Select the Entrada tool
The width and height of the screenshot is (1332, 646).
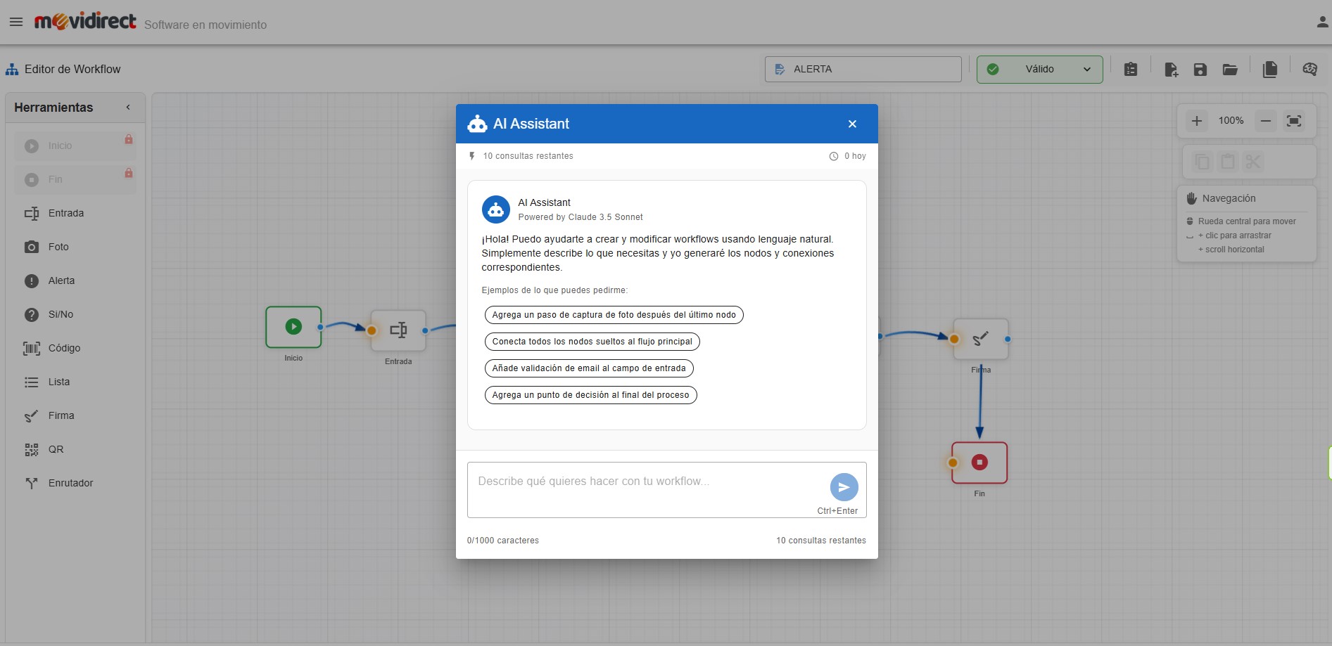[x=75, y=213]
